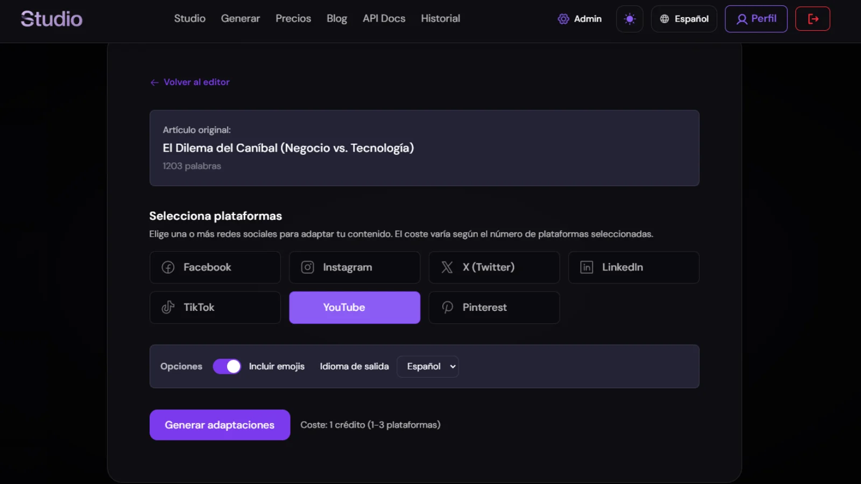Select Facebook as a platform

click(215, 267)
